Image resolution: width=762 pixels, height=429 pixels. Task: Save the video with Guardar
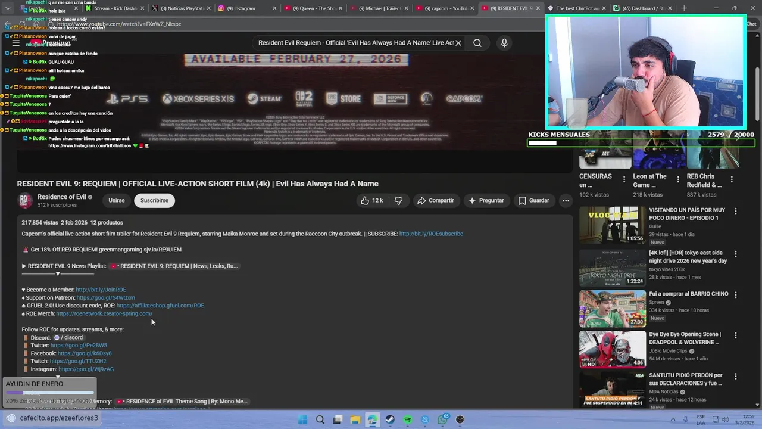(x=534, y=201)
